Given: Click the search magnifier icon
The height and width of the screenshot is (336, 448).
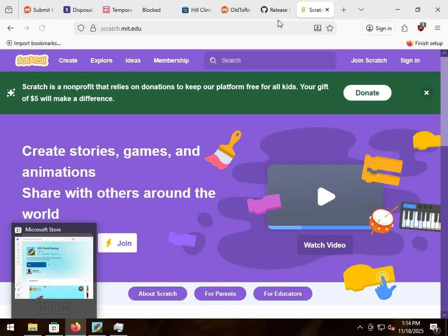Looking at the screenshot, I should pos(213,60).
